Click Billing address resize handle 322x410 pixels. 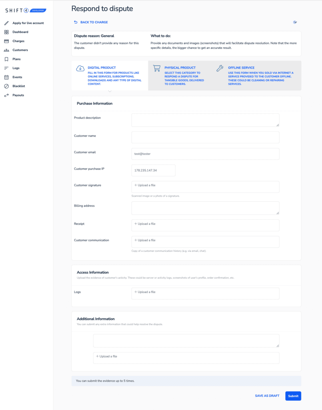[x=278, y=213]
